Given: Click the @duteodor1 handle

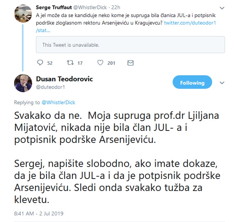Looking at the screenshot, I should [x=50, y=87].
